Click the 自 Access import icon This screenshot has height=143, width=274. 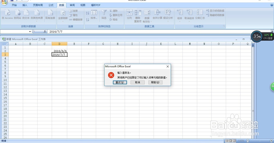(x=7, y=14)
